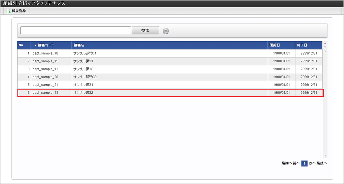Screen dimensions: 344x184
Task: Click the サンプル課21 name cell
Action: [x=170, y=85]
